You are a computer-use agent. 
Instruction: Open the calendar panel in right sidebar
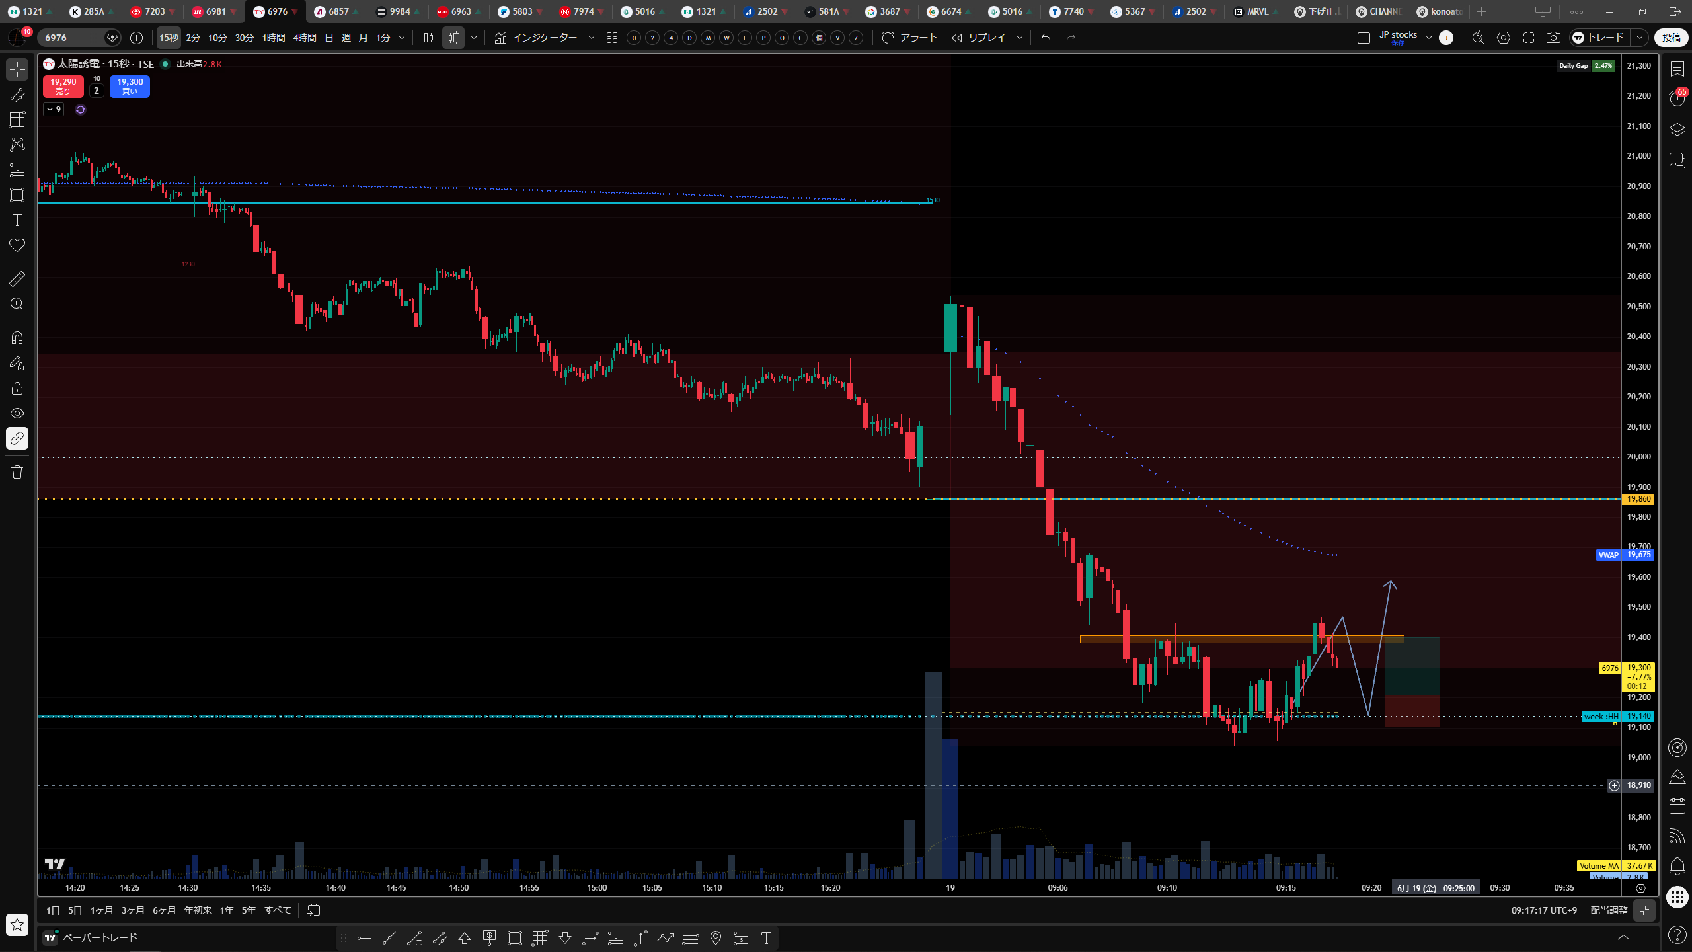(1677, 806)
